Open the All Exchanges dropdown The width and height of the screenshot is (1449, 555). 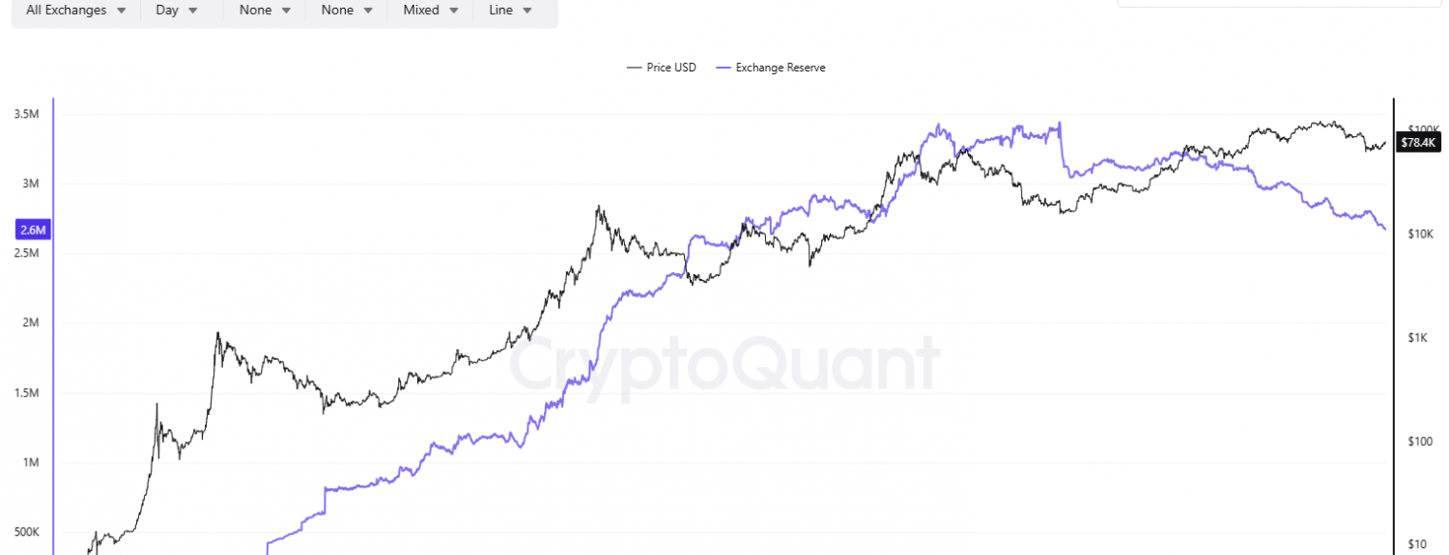(76, 11)
